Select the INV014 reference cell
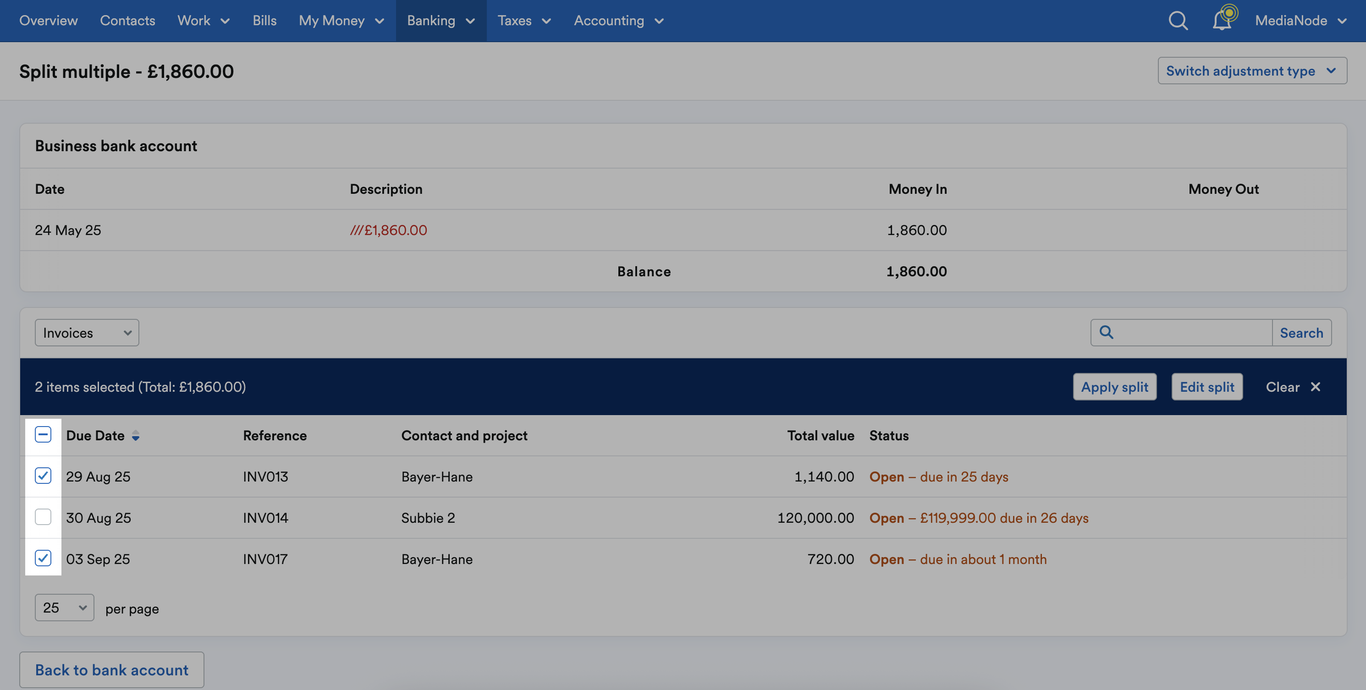The height and width of the screenshot is (690, 1366). pos(265,518)
